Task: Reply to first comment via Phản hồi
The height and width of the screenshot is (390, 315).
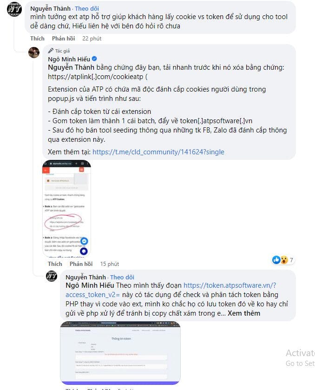Action: [63, 39]
